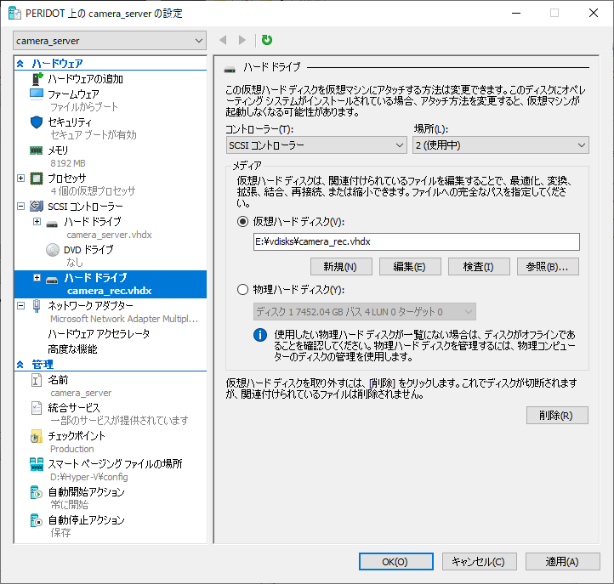This screenshot has height=584, width=614.
Task: Open the physical disk ディスク 1 dropdown
Action: pos(365,312)
